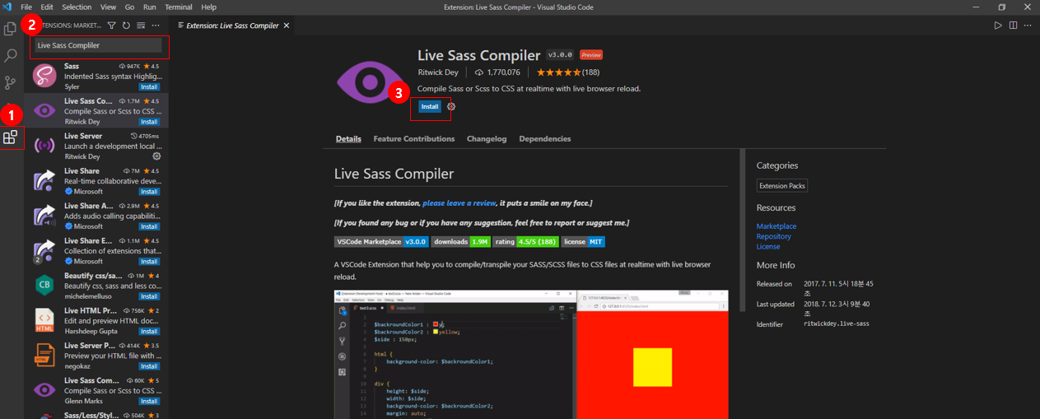Install Glenn Marks' Live Sass Compiler
Viewport: 1040px width, 419px height.
(149, 401)
